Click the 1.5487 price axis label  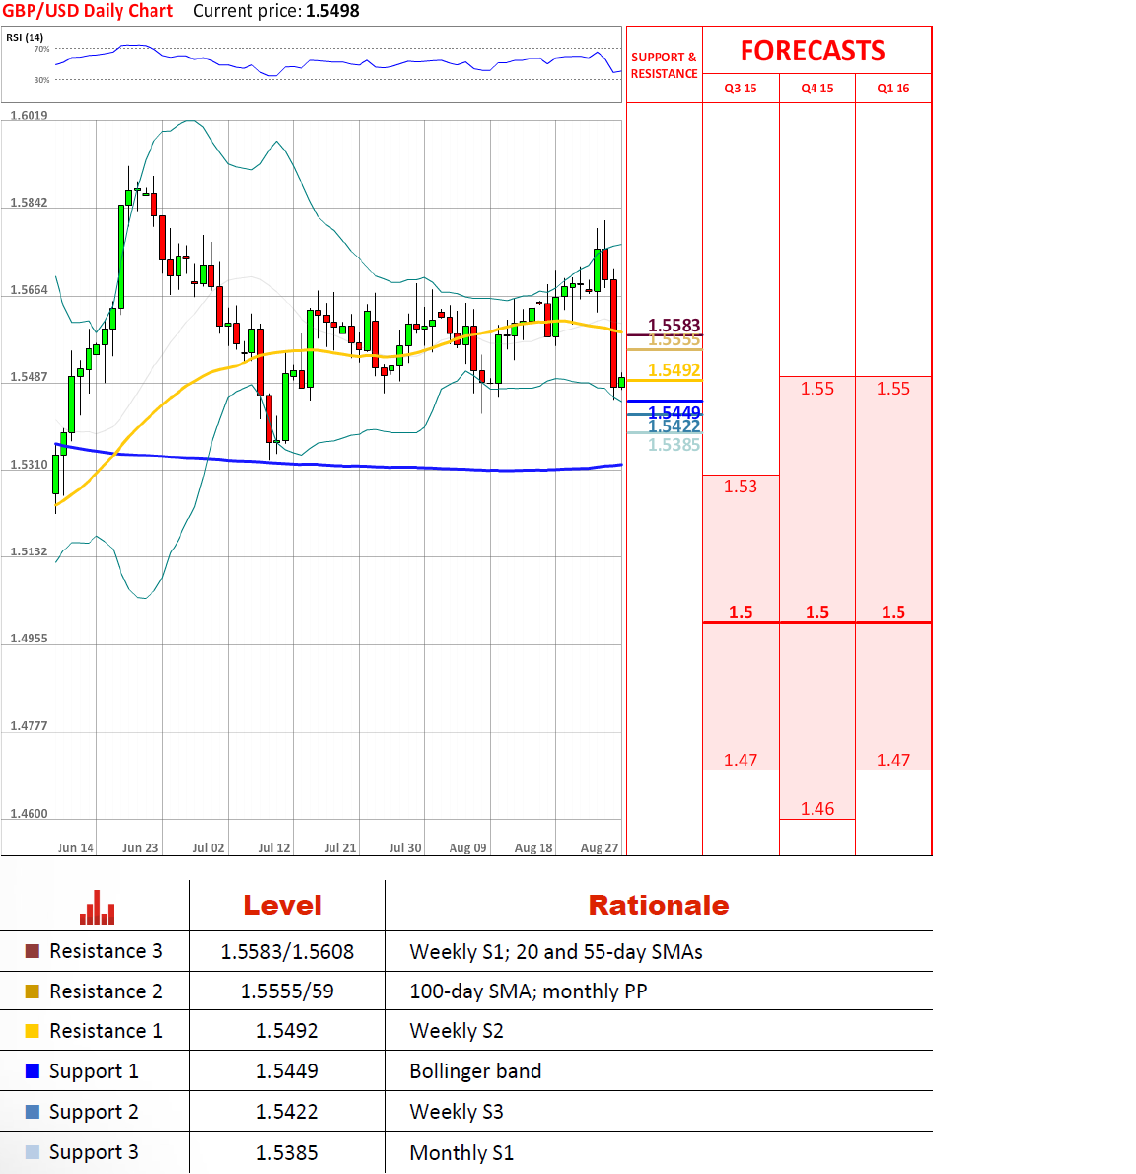(30, 377)
